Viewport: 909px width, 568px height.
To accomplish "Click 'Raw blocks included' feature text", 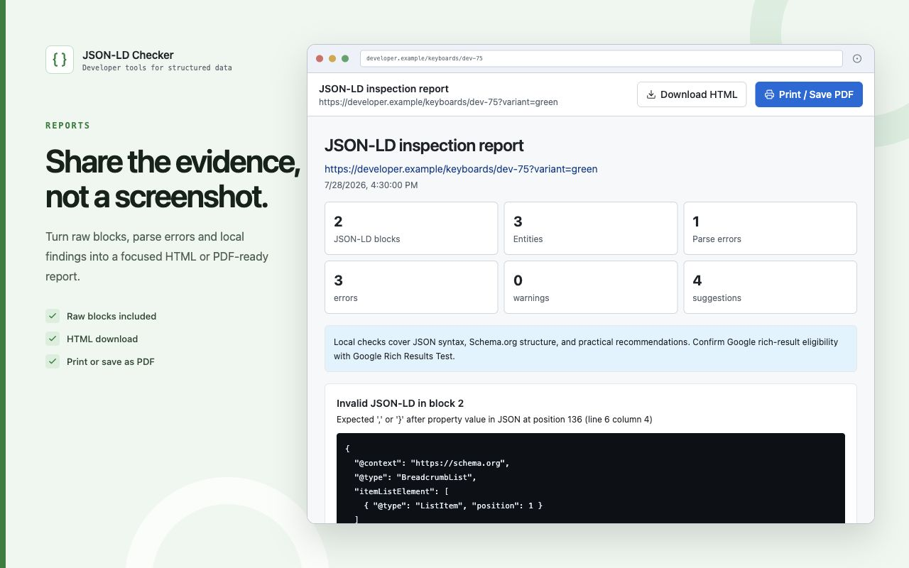I will [x=111, y=316].
